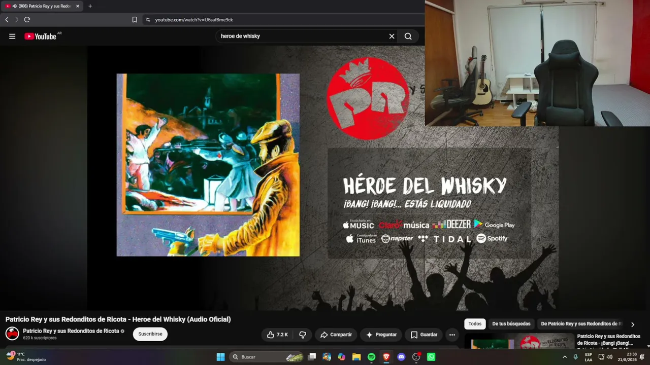Open the Windows Start menu
This screenshot has height=365, width=650.
click(x=220, y=357)
